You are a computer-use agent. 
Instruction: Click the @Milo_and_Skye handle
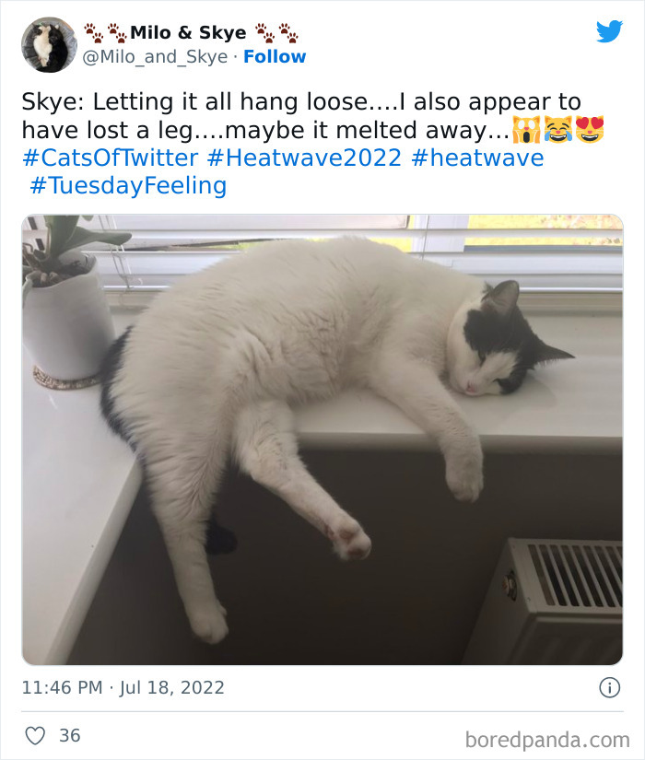click(x=155, y=57)
